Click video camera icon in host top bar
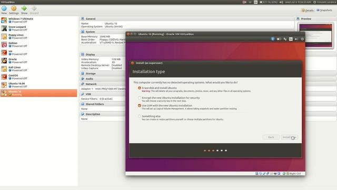337x190 pixels. coord(244,2)
